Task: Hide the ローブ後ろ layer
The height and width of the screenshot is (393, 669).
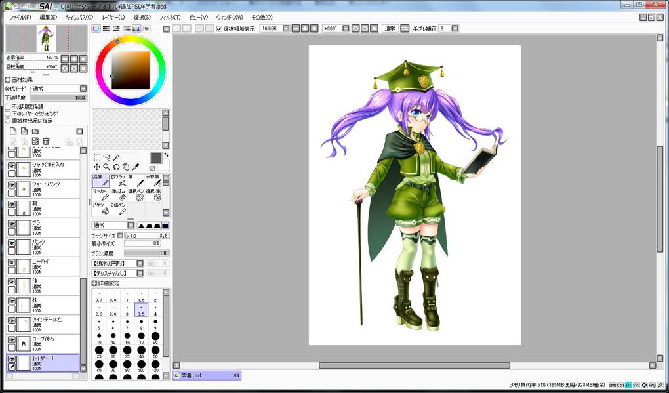Action: point(12,341)
